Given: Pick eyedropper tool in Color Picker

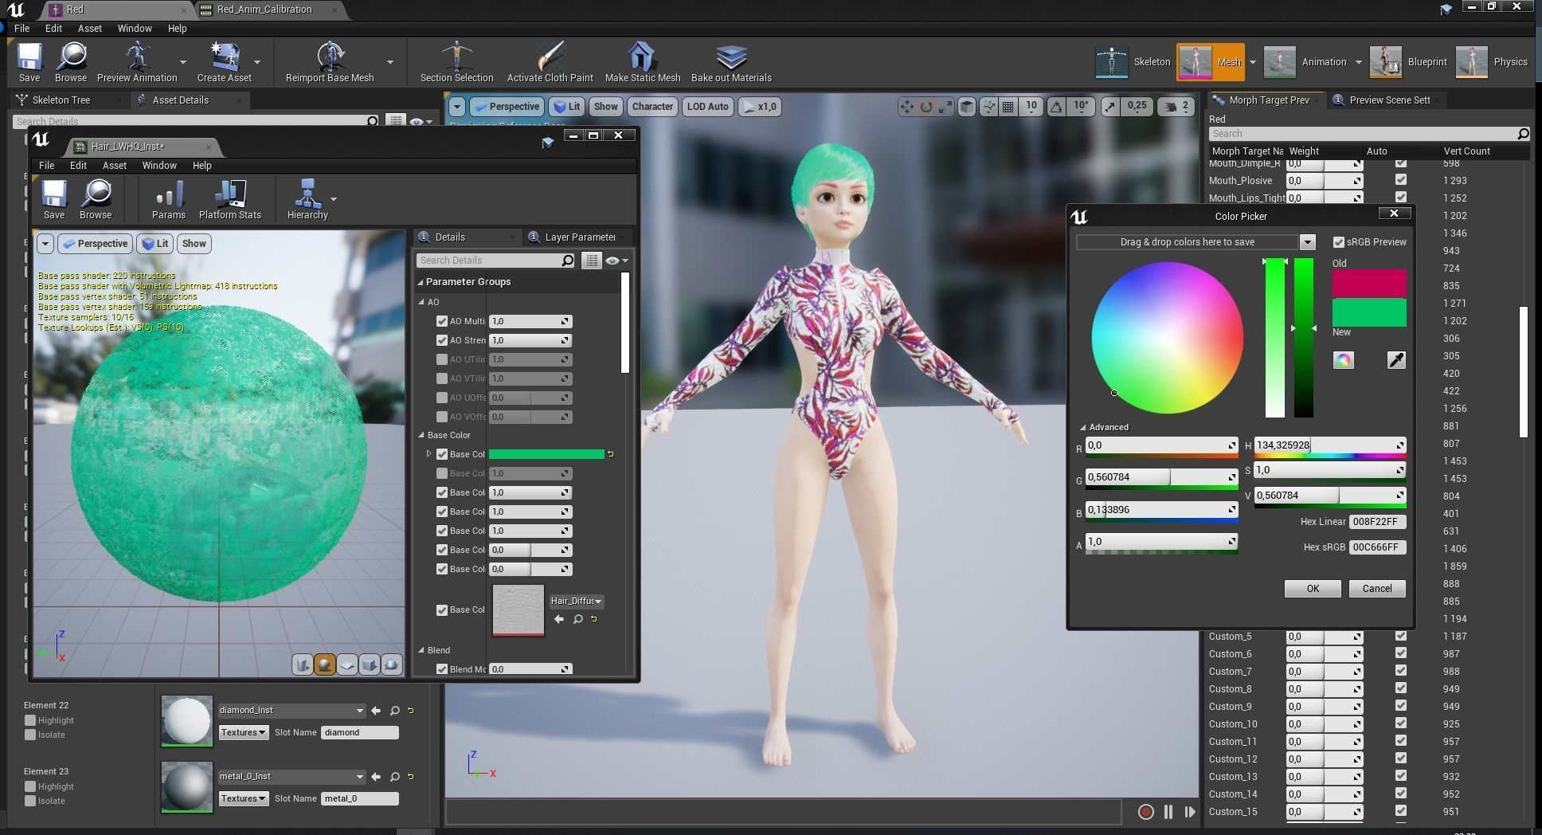Looking at the screenshot, I should pos(1396,360).
